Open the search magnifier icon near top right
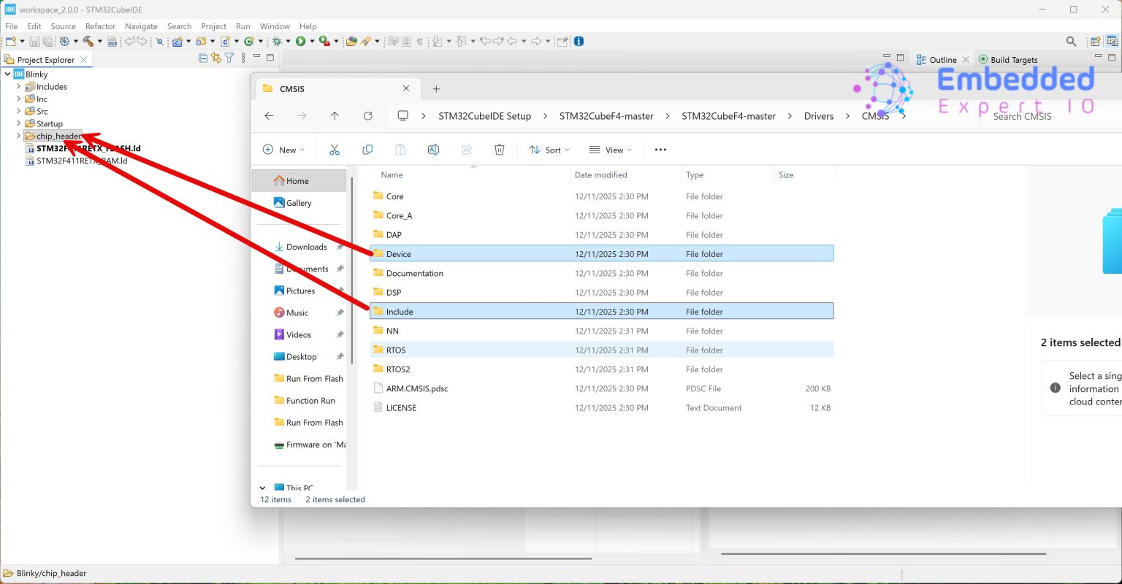 point(1070,42)
